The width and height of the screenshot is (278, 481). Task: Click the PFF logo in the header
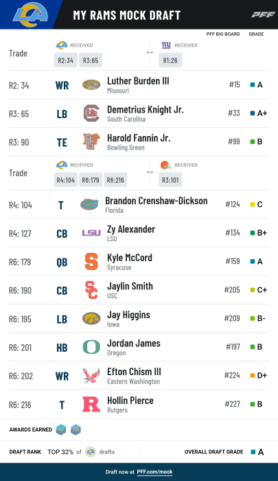(x=263, y=14)
